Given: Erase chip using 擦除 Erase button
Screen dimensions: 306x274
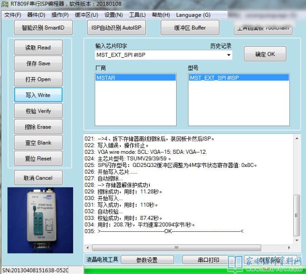Looking at the screenshot, I should point(38,127).
